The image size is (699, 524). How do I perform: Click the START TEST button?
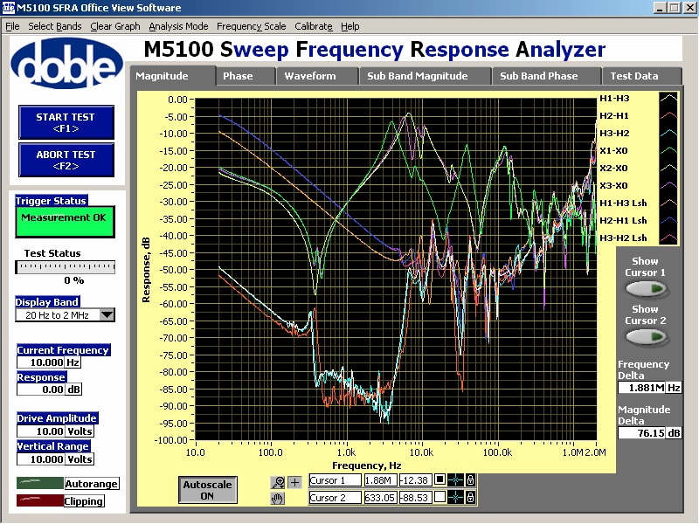[66, 122]
